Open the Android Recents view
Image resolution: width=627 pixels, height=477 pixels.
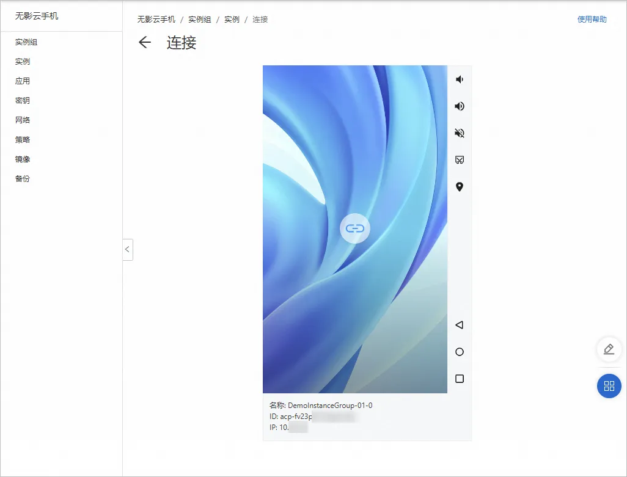point(460,379)
